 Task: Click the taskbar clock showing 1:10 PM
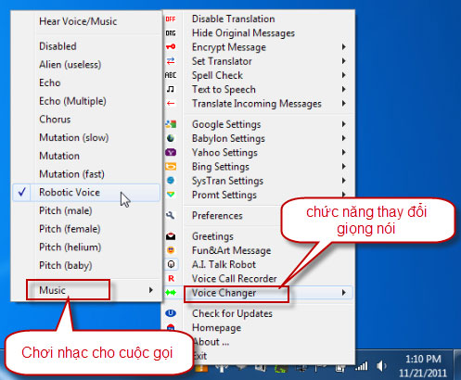coord(423,366)
